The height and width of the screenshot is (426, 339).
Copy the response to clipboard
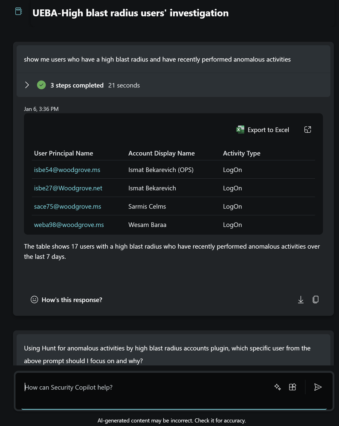(x=316, y=300)
